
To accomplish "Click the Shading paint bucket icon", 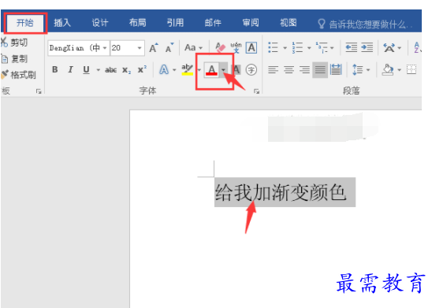I will (387, 69).
